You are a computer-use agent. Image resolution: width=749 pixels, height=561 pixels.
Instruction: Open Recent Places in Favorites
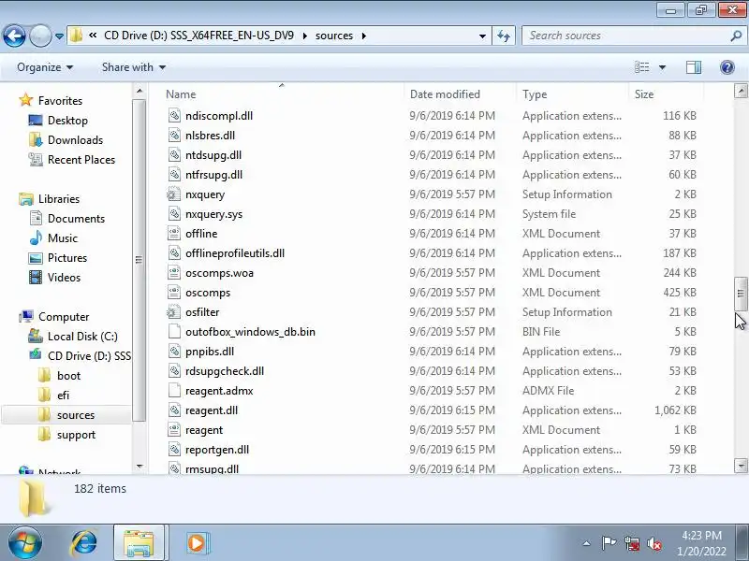point(81,159)
